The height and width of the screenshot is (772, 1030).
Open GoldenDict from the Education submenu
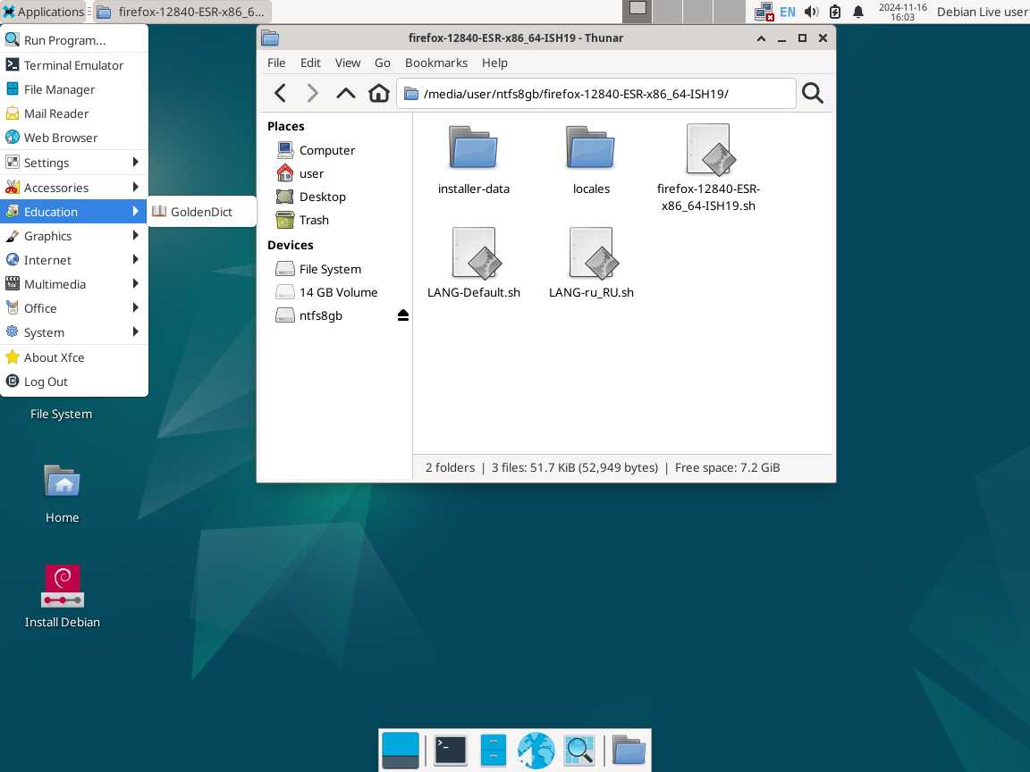pyautogui.click(x=201, y=212)
